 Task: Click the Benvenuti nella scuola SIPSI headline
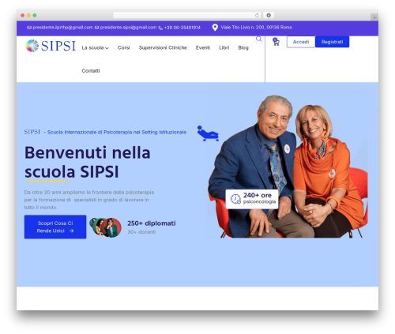pos(88,162)
